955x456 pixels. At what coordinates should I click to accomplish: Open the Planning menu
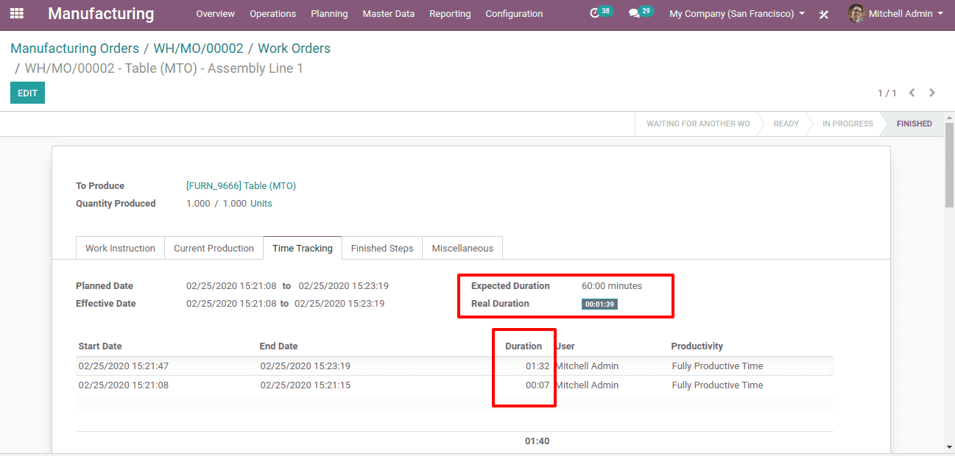(329, 14)
